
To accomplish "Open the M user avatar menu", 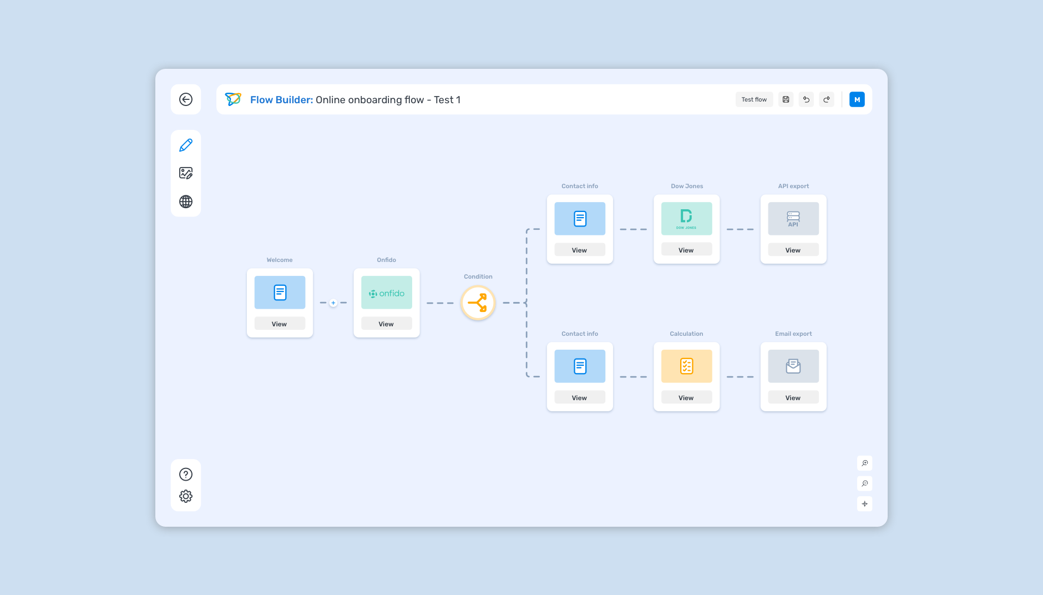I will [857, 99].
